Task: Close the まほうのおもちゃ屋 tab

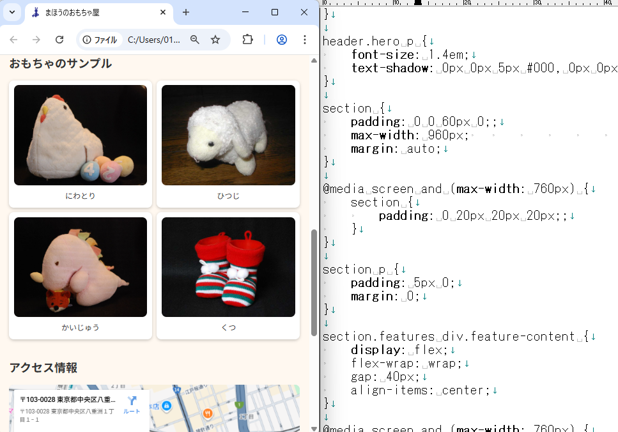Action: pyautogui.click(x=163, y=12)
